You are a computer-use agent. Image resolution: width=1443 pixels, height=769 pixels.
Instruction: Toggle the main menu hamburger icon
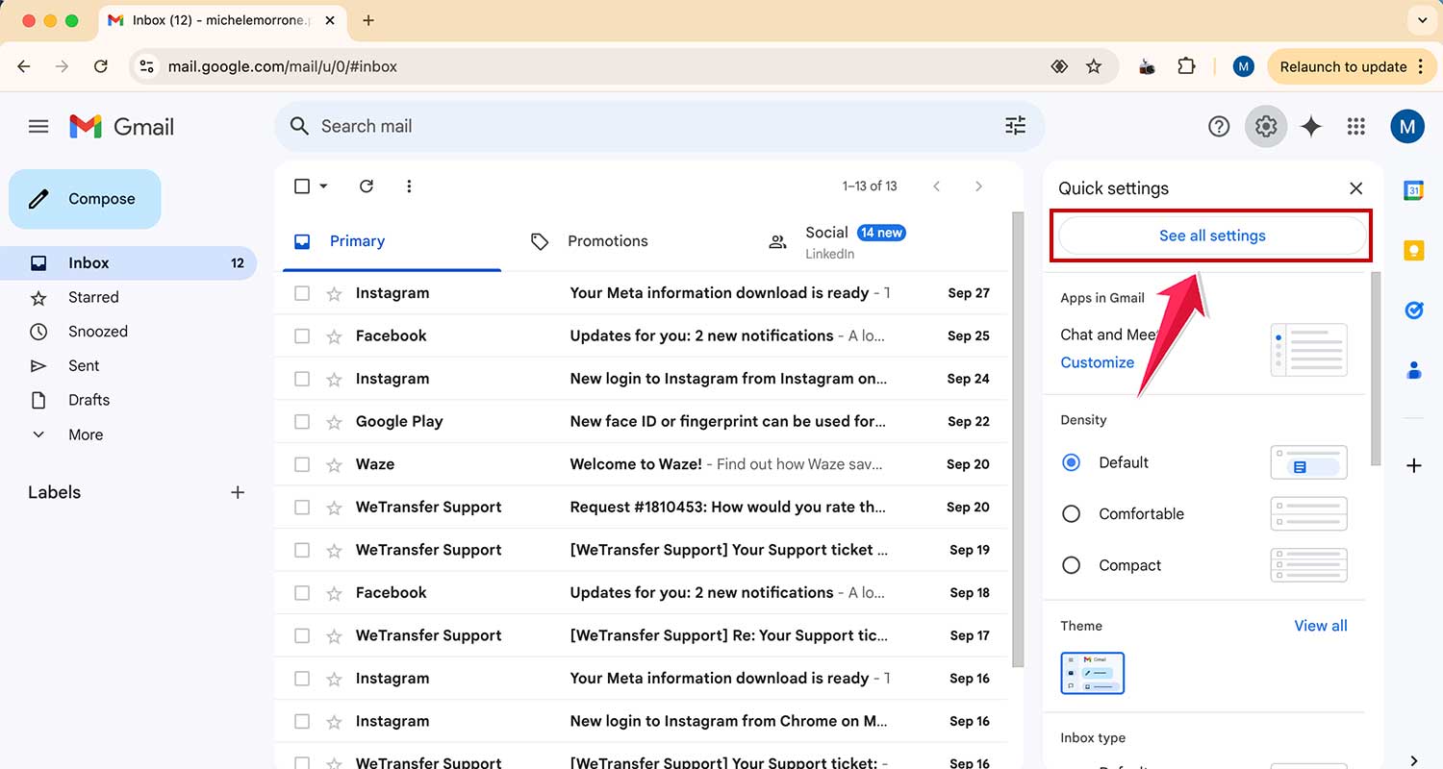click(38, 127)
